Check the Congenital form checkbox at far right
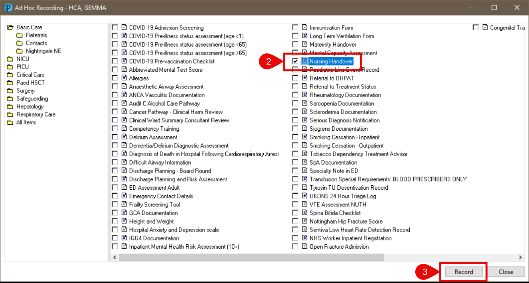 [476, 28]
